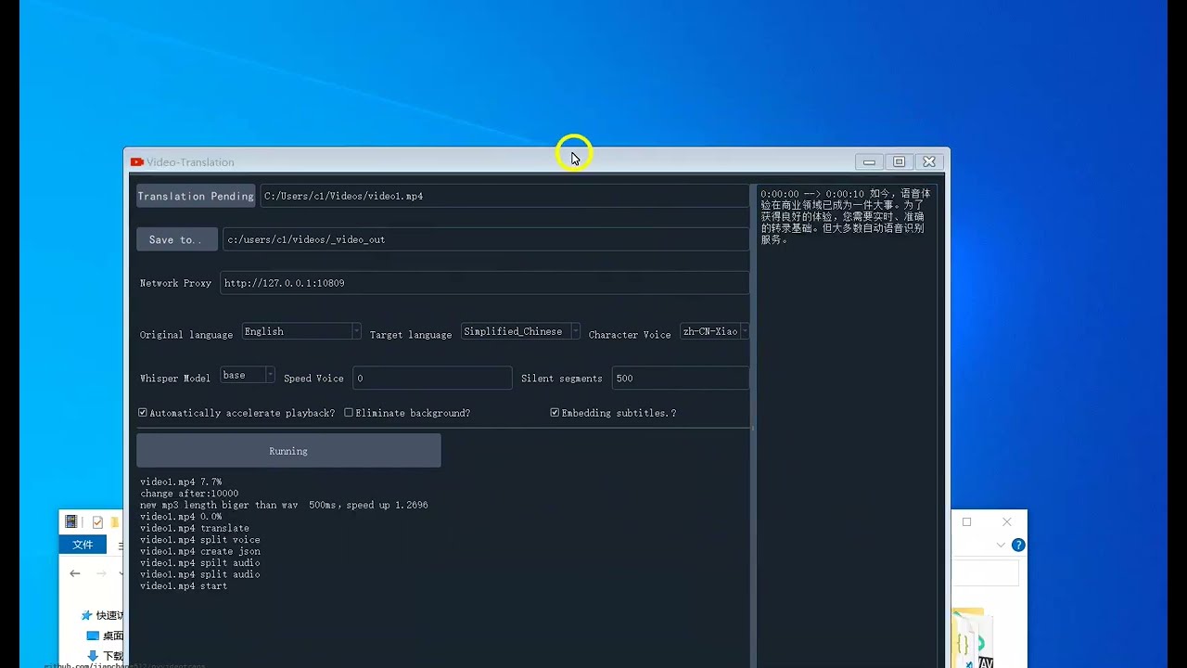Uncheck the Embedding subtitles option
Image resolution: width=1187 pixels, height=668 pixels.
coord(555,413)
